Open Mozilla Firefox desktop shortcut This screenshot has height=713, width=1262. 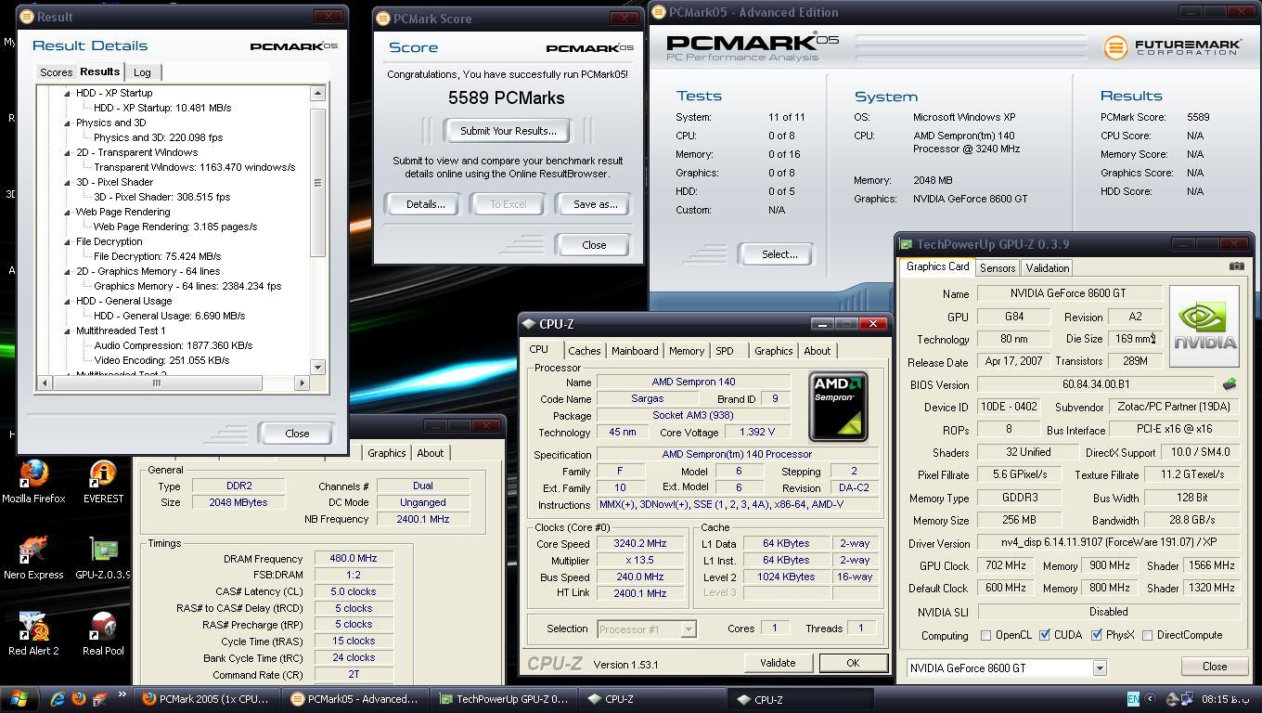click(x=33, y=483)
